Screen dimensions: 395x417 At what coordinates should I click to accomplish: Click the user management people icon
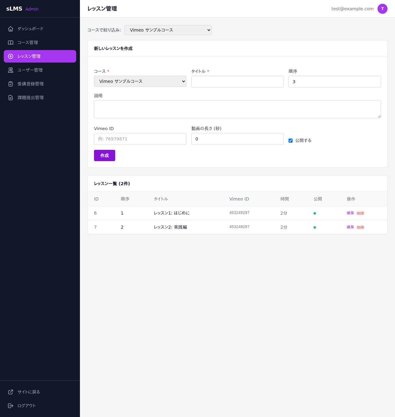tap(11, 70)
